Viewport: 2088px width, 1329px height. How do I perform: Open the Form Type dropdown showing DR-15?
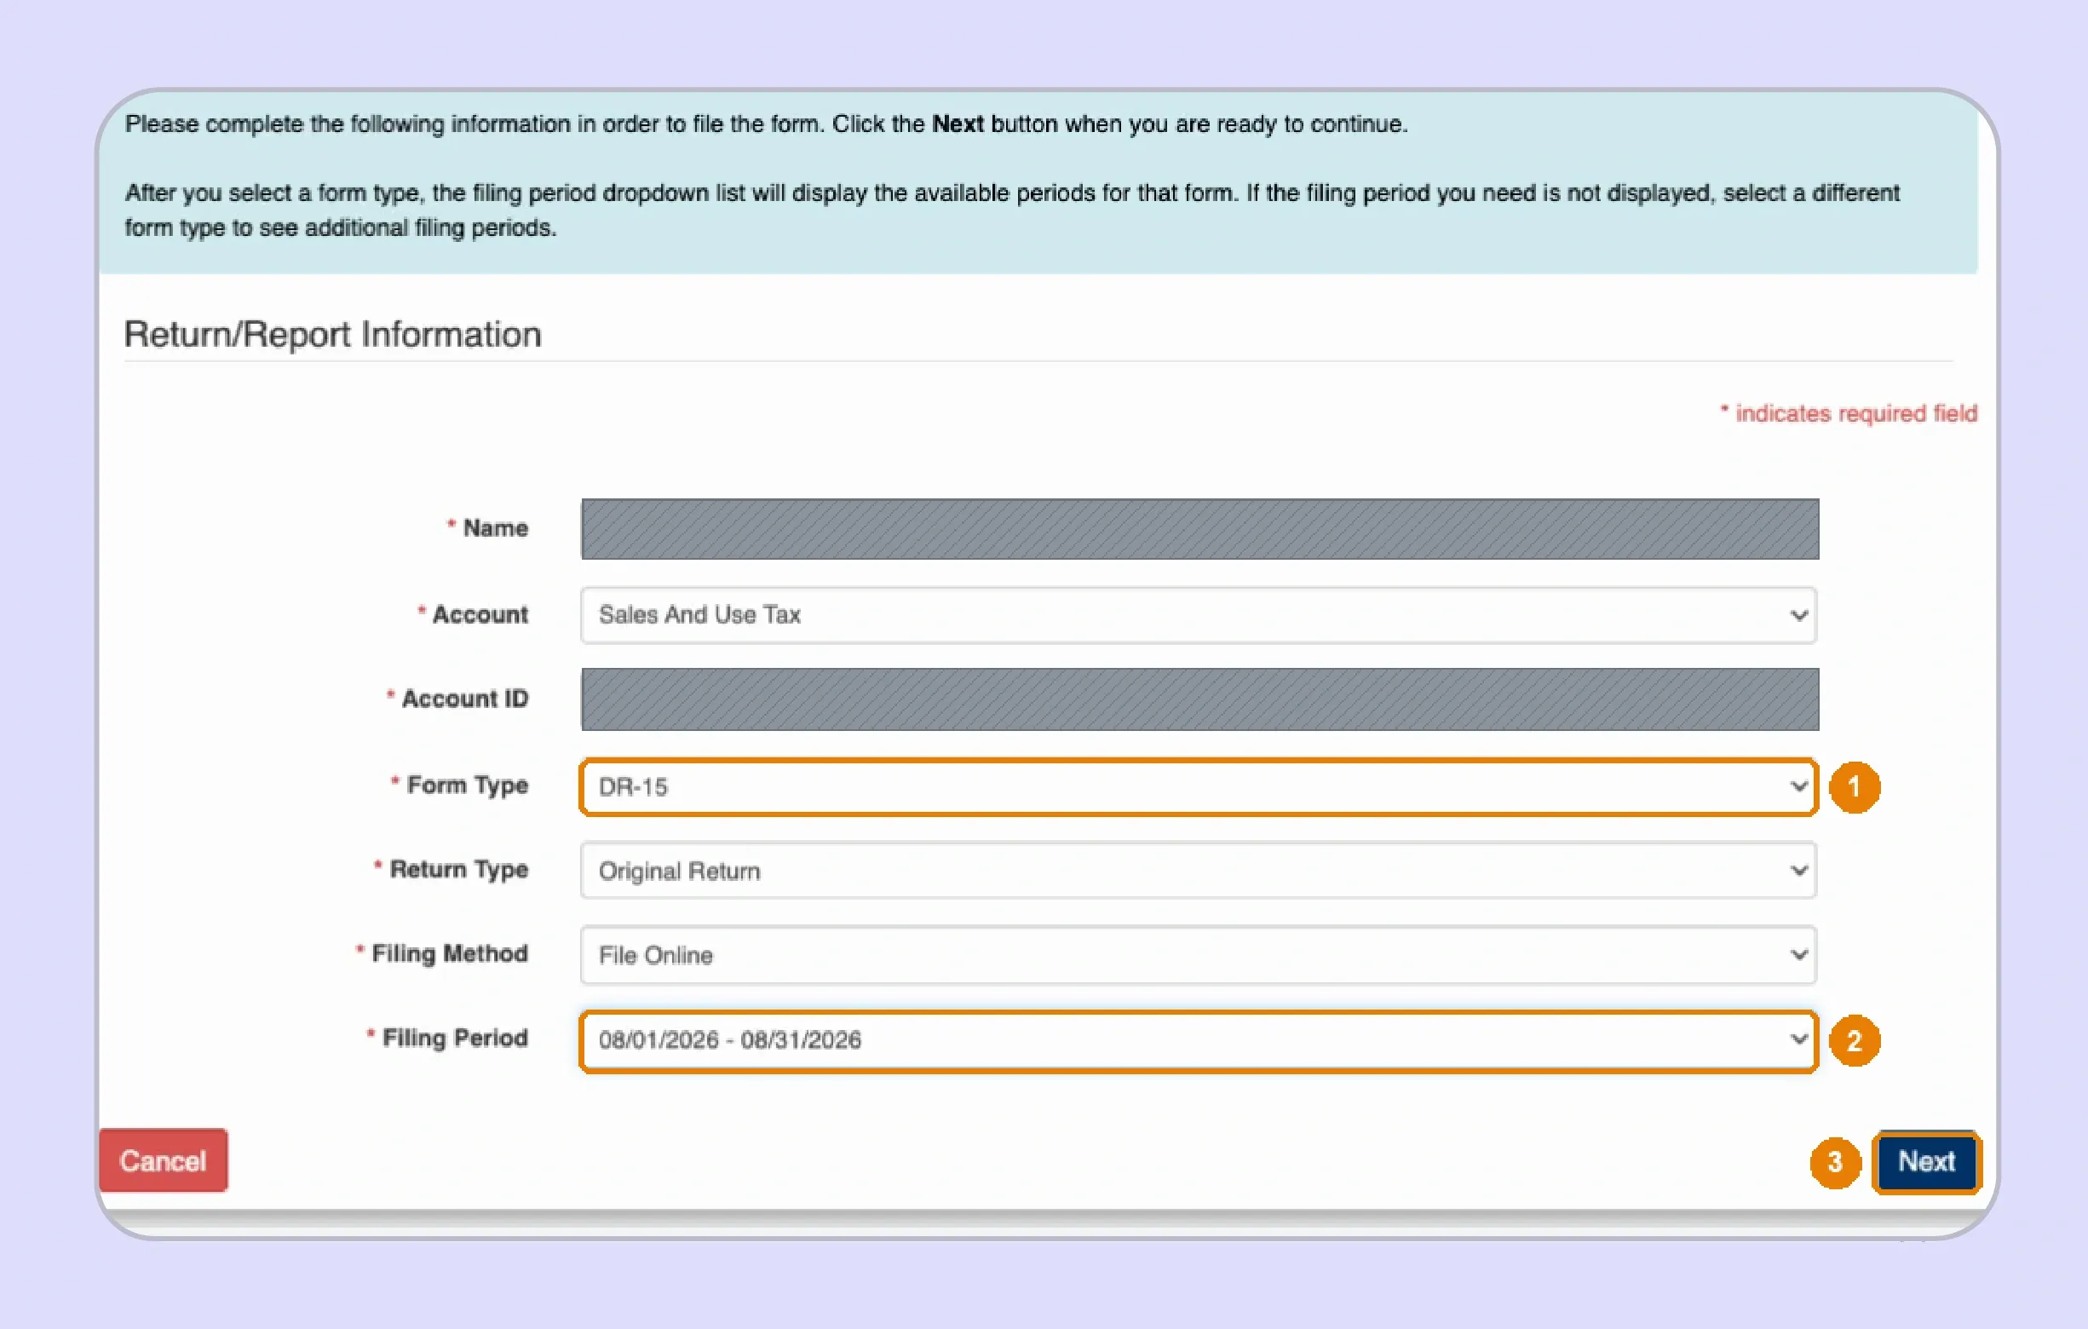1199,786
